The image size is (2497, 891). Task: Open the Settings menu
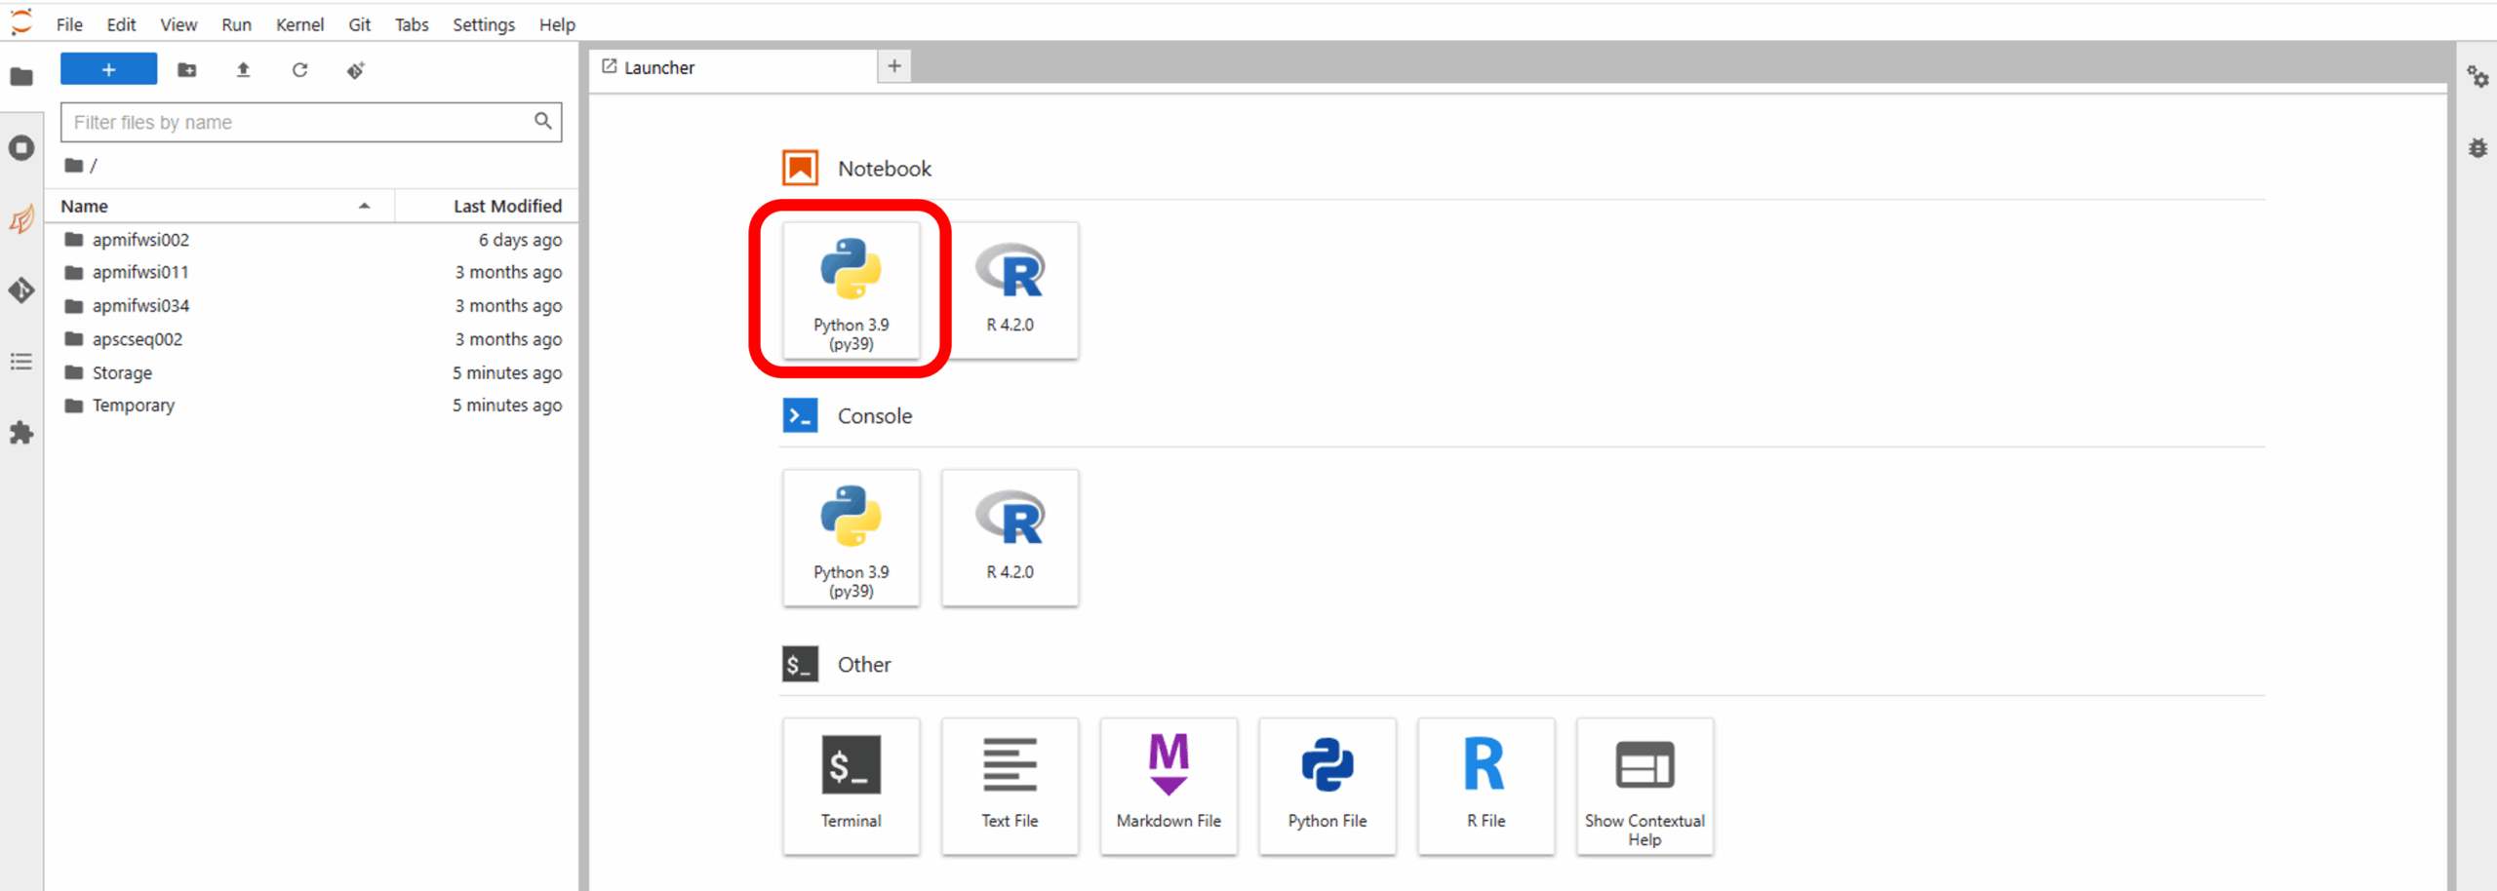[483, 24]
